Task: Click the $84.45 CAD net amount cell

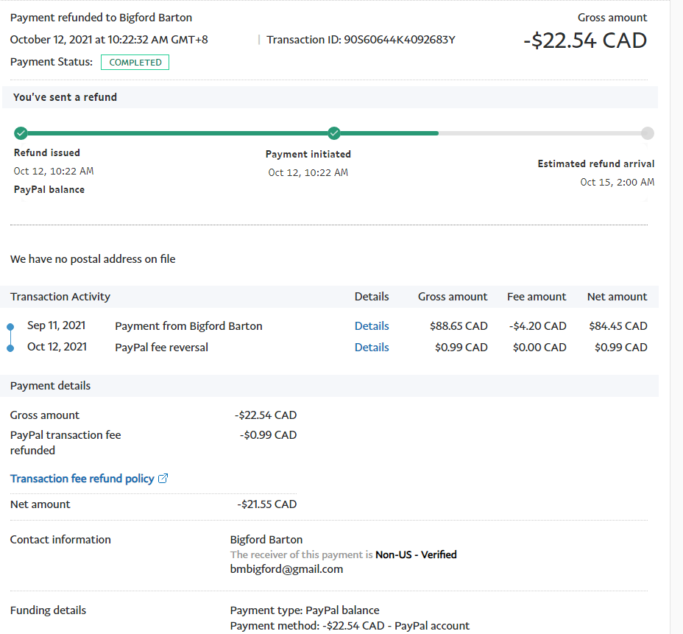Action: pyautogui.click(x=617, y=326)
